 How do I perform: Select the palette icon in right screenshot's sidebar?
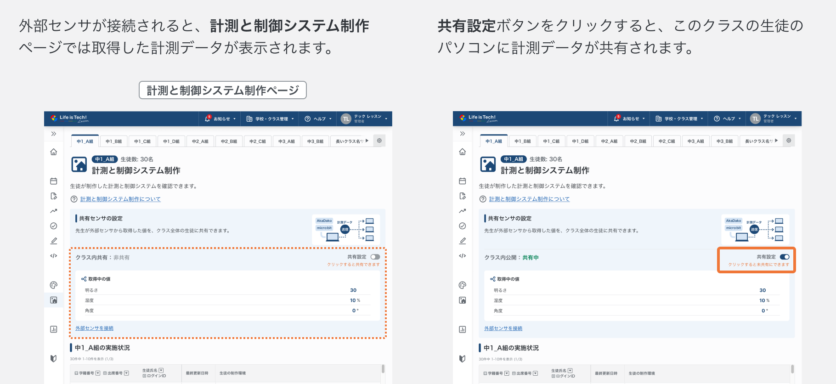[463, 285]
